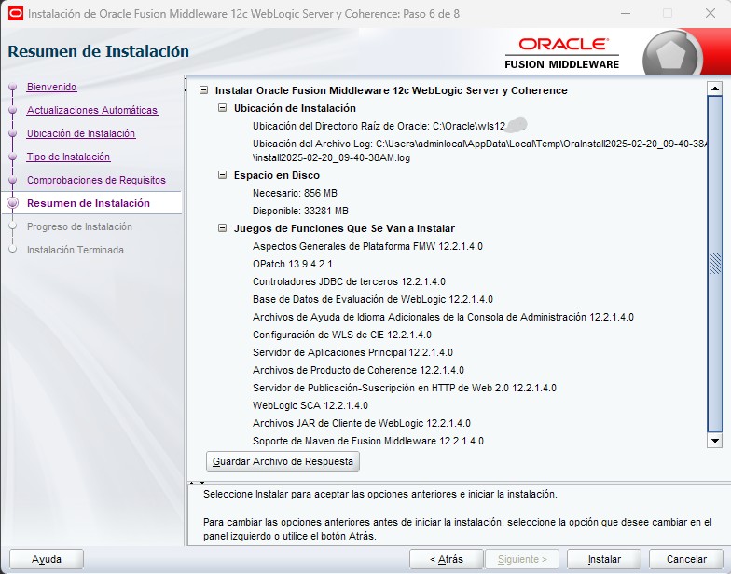Open Tipo de Instalación step link
The height and width of the screenshot is (574, 731).
point(69,157)
